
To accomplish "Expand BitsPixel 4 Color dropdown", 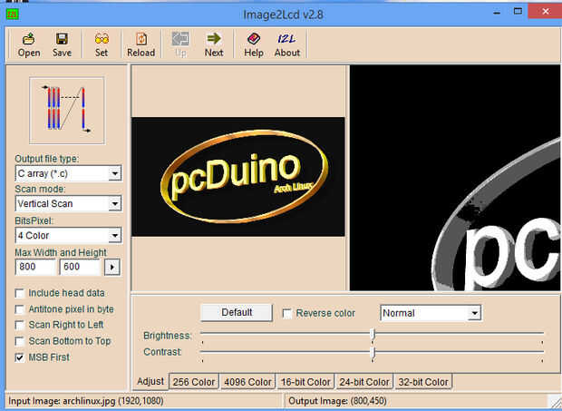I will point(115,236).
